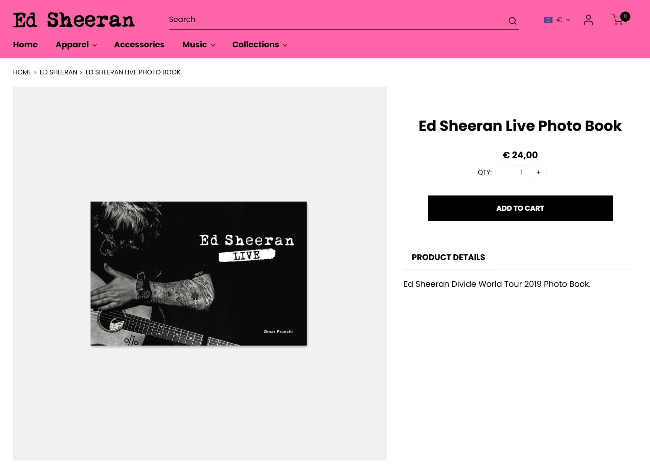650x464 pixels.
Task: Follow the HOME breadcrumb link
Action: coord(22,72)
